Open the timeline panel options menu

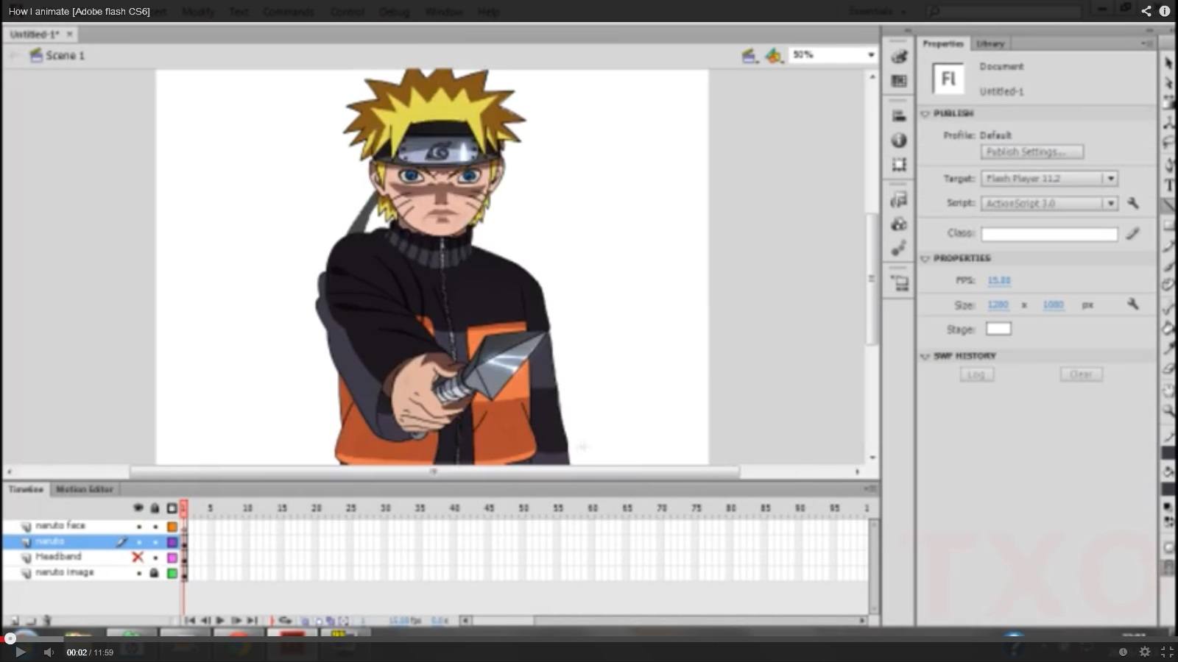(870, 488)
